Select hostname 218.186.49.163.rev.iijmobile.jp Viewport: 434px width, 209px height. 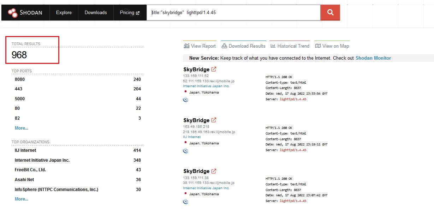(x=209, y=132)
